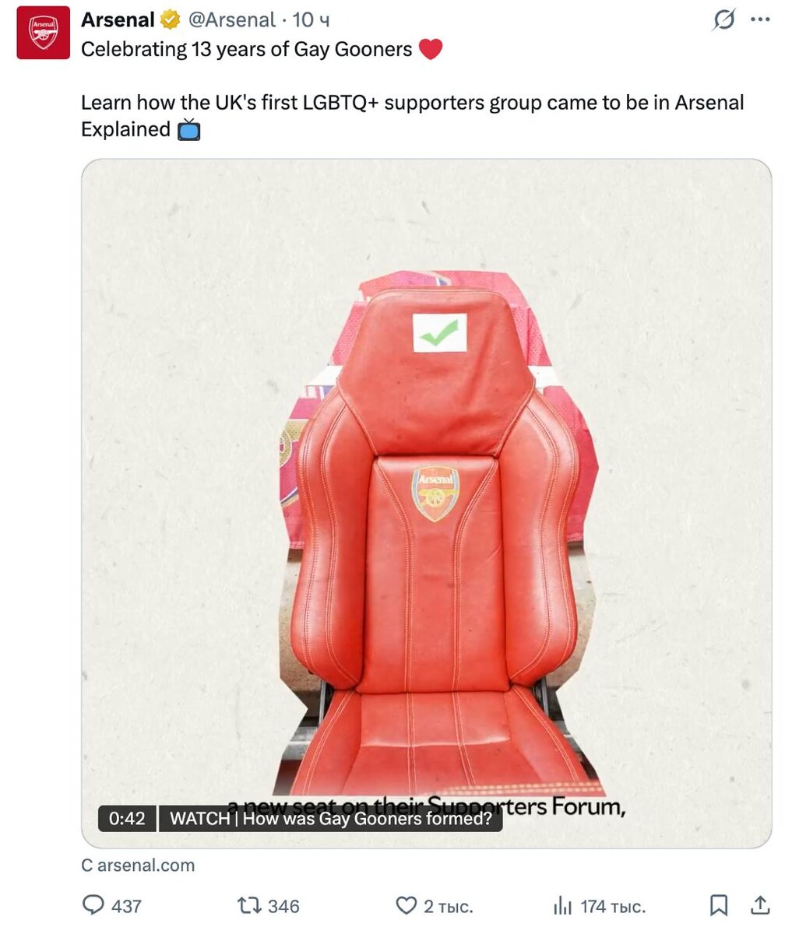Open the three-dot more options menu
792x934 pixels.
(760, 20)
